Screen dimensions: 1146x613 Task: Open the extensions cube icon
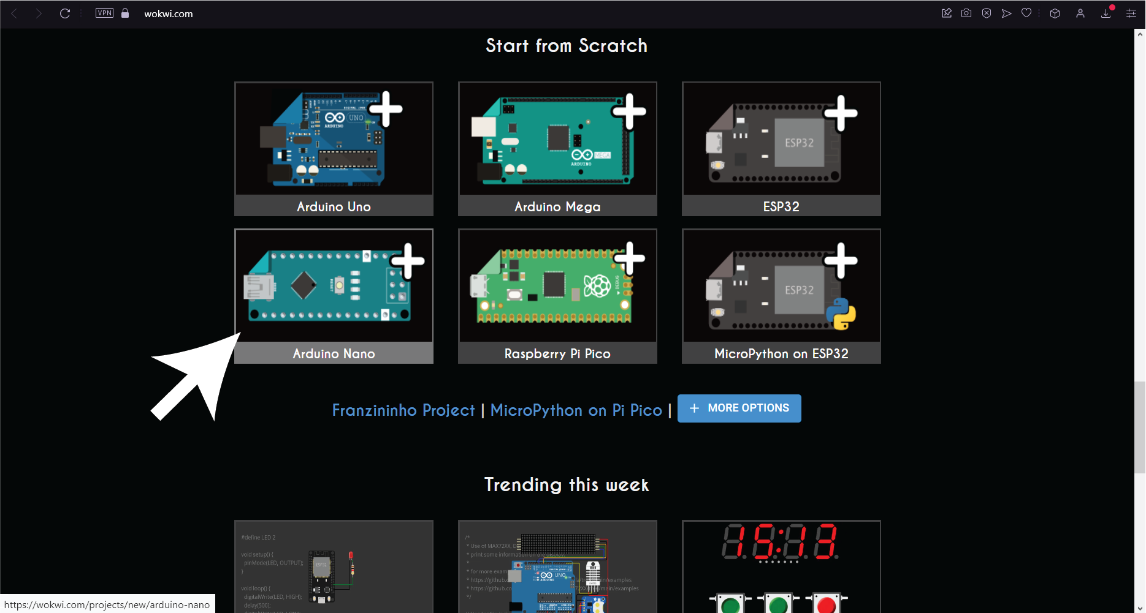tap(1055, 13)
